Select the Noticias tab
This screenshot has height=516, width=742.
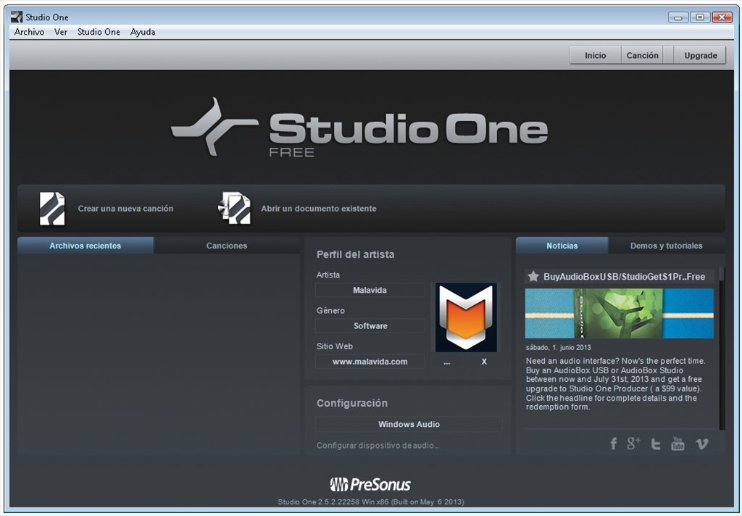[x=562, y=245]
